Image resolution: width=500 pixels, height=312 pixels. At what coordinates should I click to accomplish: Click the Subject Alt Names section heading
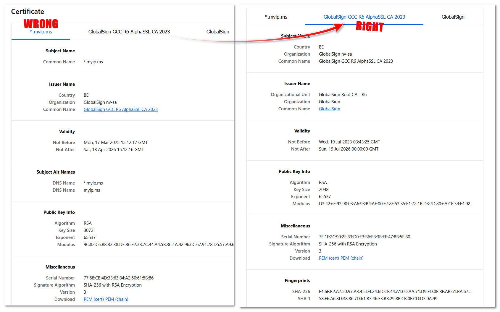[56, 172]
